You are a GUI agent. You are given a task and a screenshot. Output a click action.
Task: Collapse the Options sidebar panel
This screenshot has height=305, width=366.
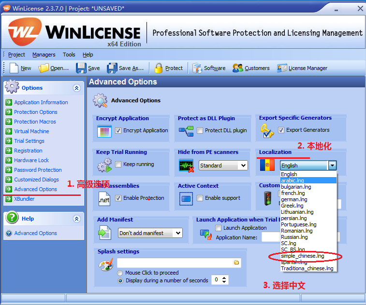pos(76,88)
